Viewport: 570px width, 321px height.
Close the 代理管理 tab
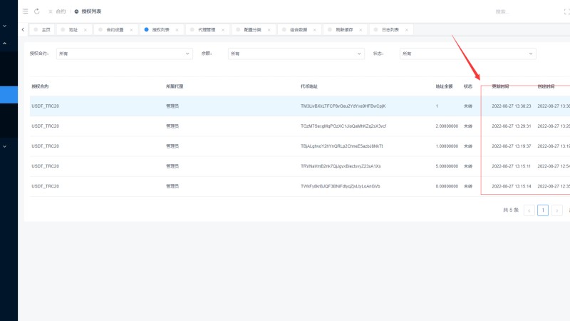[223, 30]
